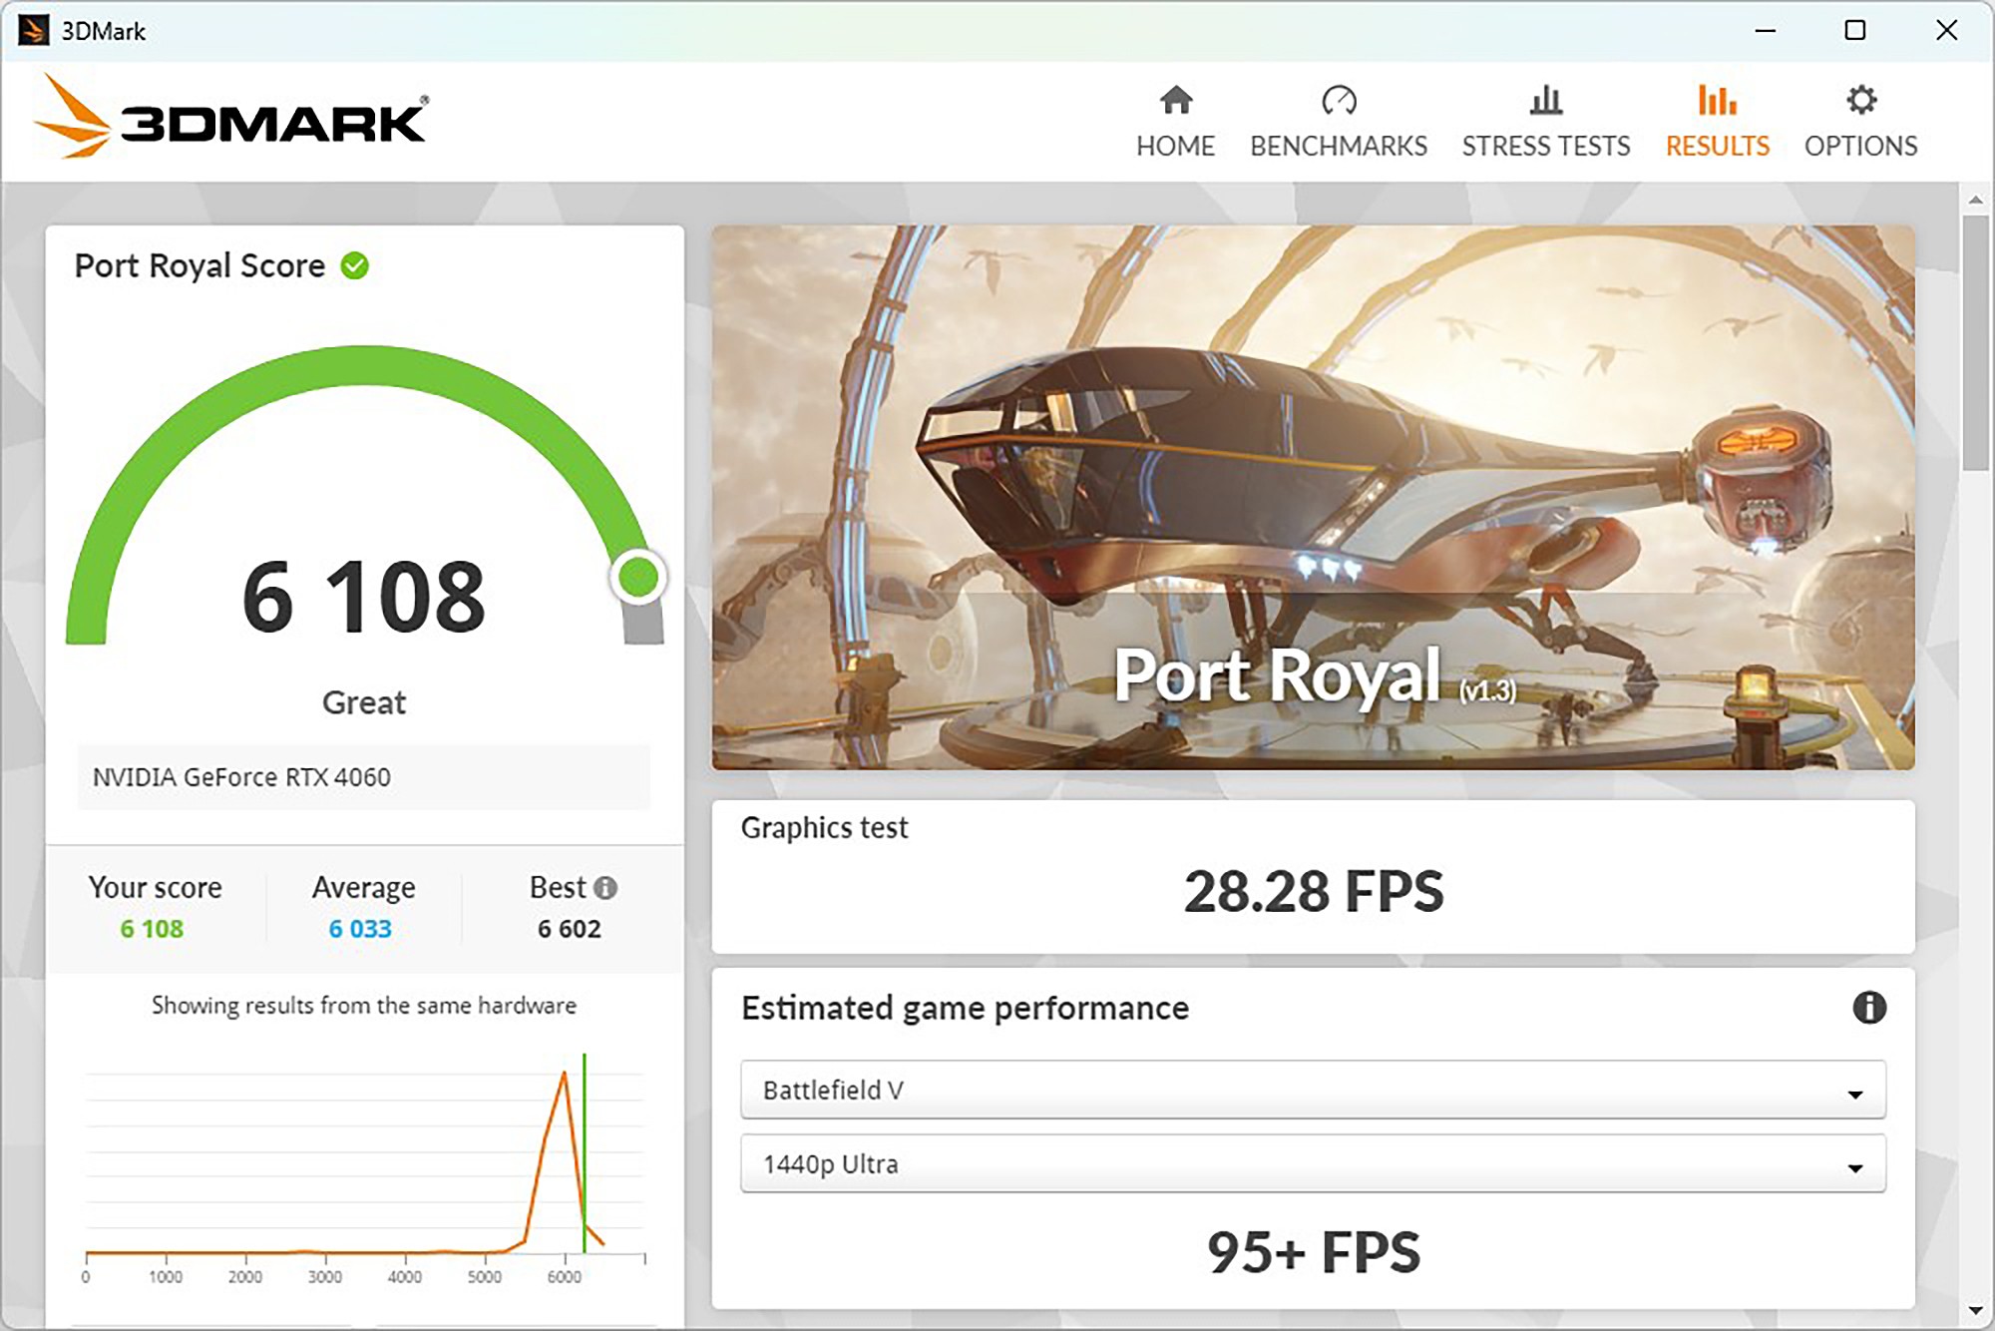The width and height of the screenshot is (1995, 1331).
Task: Click the STRESS TESTS tab label
Action: tap(1546, 146)
